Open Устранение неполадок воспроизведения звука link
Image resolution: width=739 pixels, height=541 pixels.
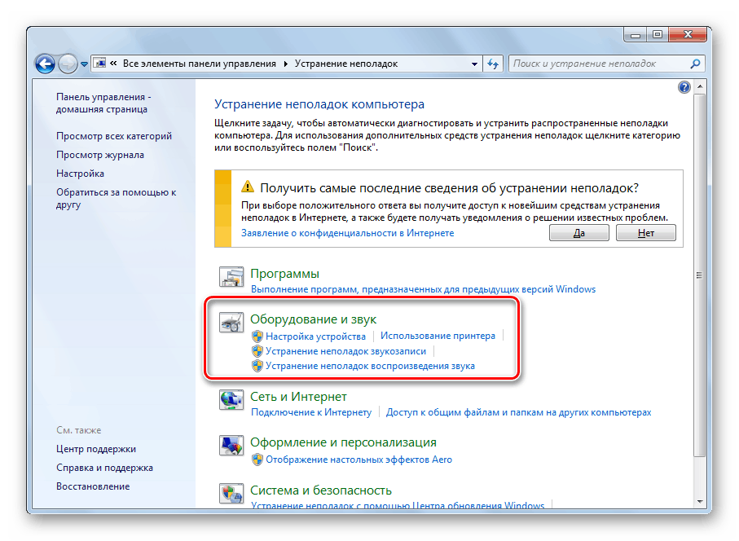point(370,366)
